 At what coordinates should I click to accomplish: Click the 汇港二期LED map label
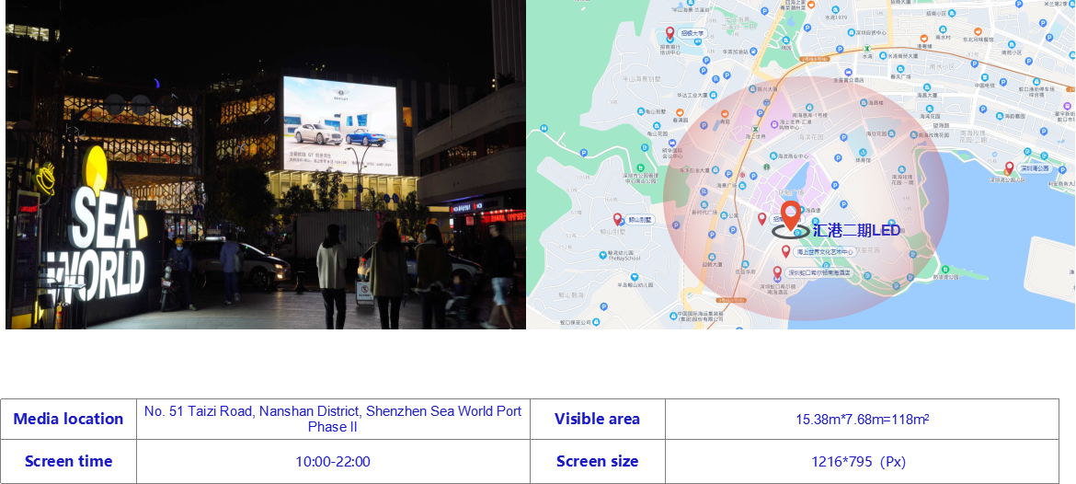(x=855, y=231)
